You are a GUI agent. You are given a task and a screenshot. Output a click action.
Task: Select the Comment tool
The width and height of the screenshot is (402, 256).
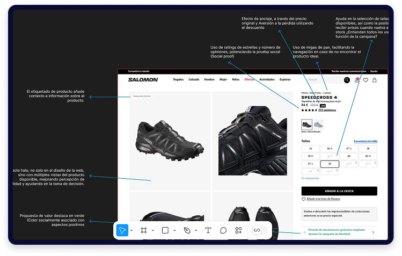coord(223,230)
